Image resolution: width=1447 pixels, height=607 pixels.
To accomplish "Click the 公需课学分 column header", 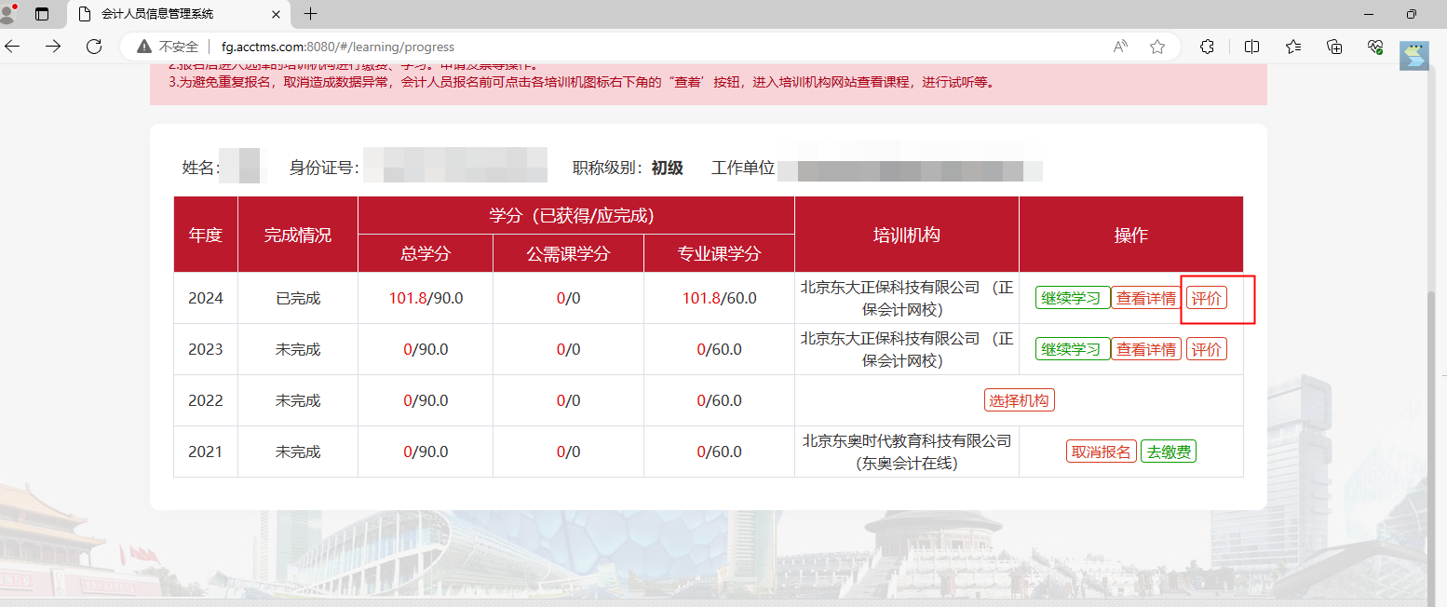I will [x=568, y=253].
